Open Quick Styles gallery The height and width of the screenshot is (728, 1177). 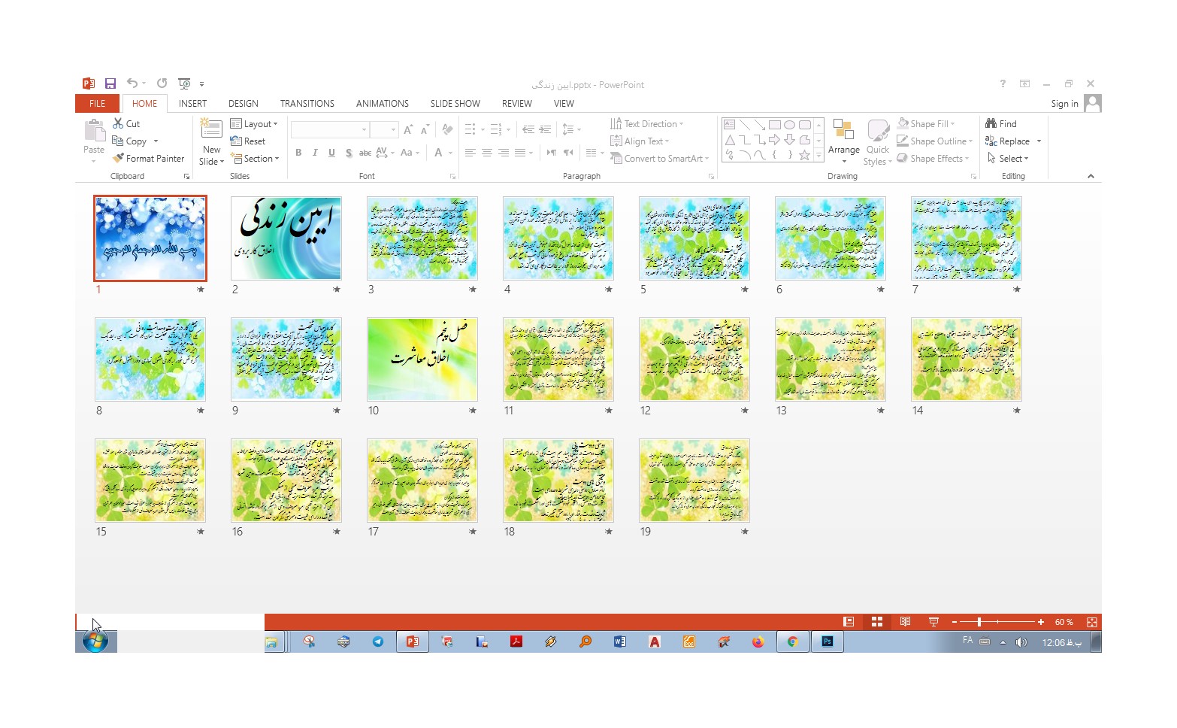(878, 142)
